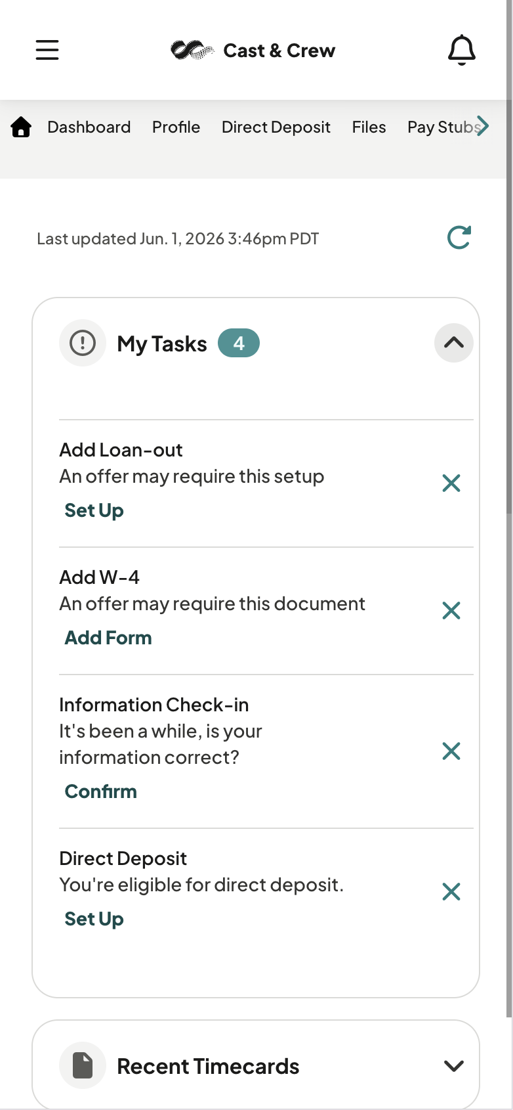Confirm your information check-in
This screenshot has height=1110, width=513.
pyautogui.click(x=101, y=791)
